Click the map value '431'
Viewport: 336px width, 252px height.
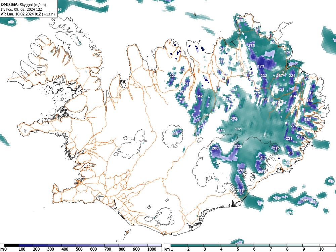click(x=281, y=90)
